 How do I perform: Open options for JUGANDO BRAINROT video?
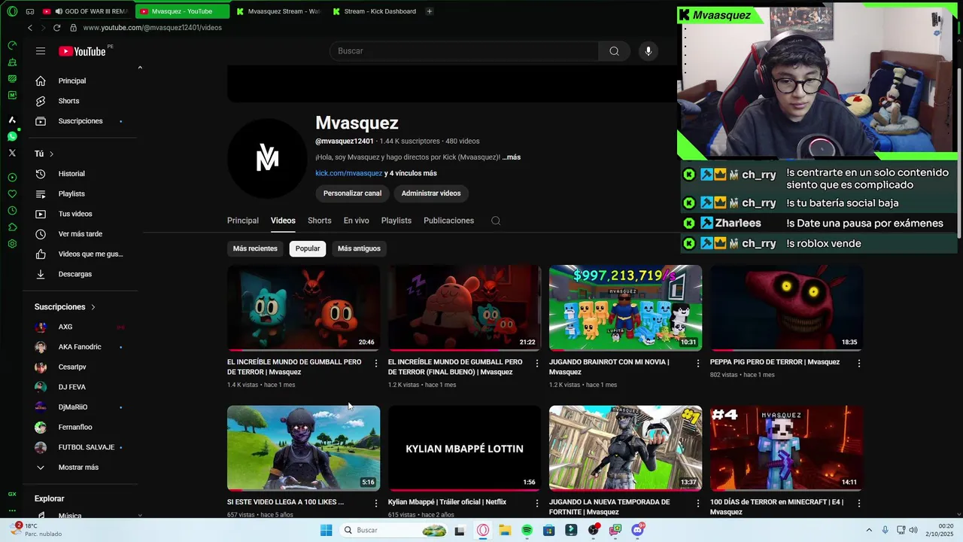[x=697, y=363]
